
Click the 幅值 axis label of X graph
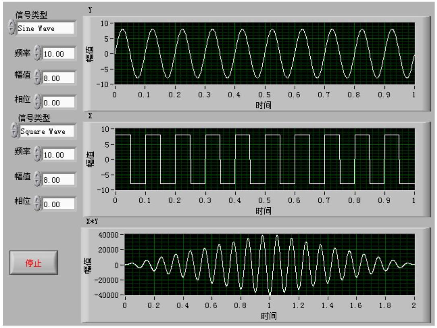tap(90, 159)
